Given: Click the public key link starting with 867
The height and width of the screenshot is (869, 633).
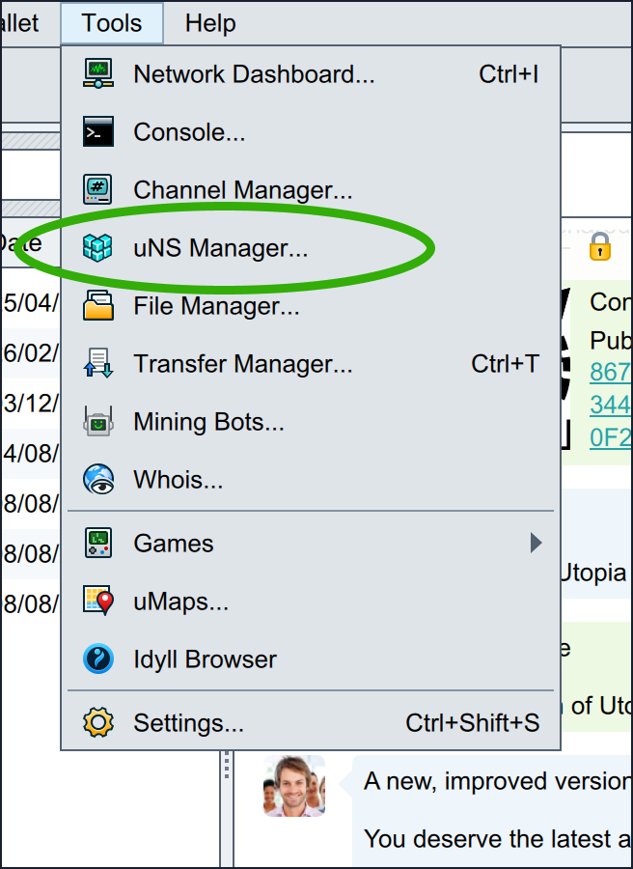Looking at the screenshot, I should 610,372.
